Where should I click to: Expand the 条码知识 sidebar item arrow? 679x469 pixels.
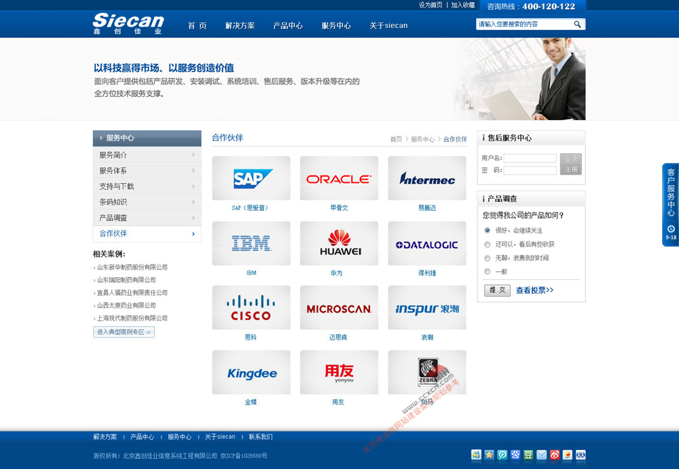coord(194,202)
